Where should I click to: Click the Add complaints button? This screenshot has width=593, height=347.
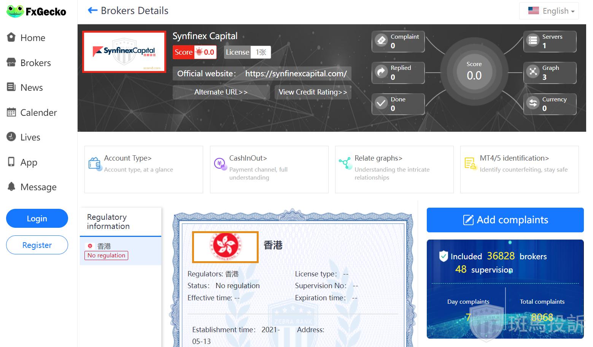[x=505, y=220]
